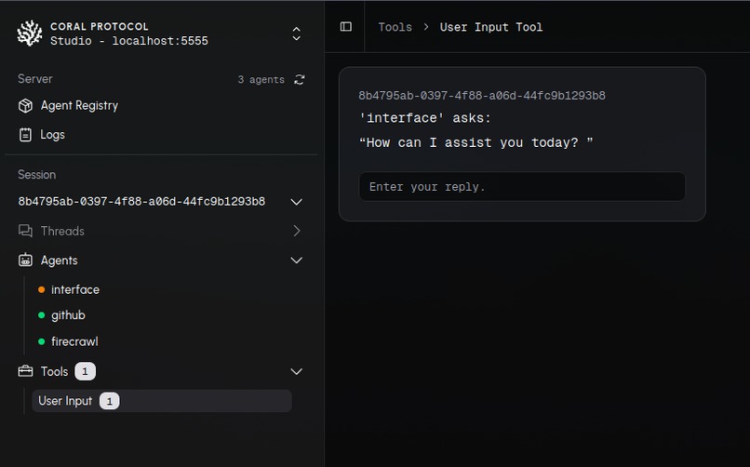This screenshot has height=467, width=750.
Task: Click User Input Tool breadcrumb
Action: click(x=491, y=27)
